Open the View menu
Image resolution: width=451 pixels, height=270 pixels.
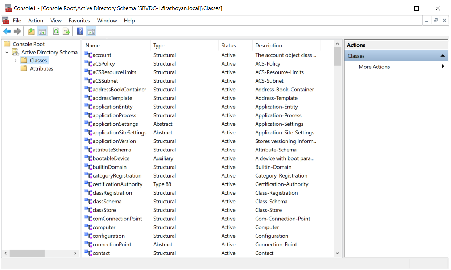click(56, 21)
